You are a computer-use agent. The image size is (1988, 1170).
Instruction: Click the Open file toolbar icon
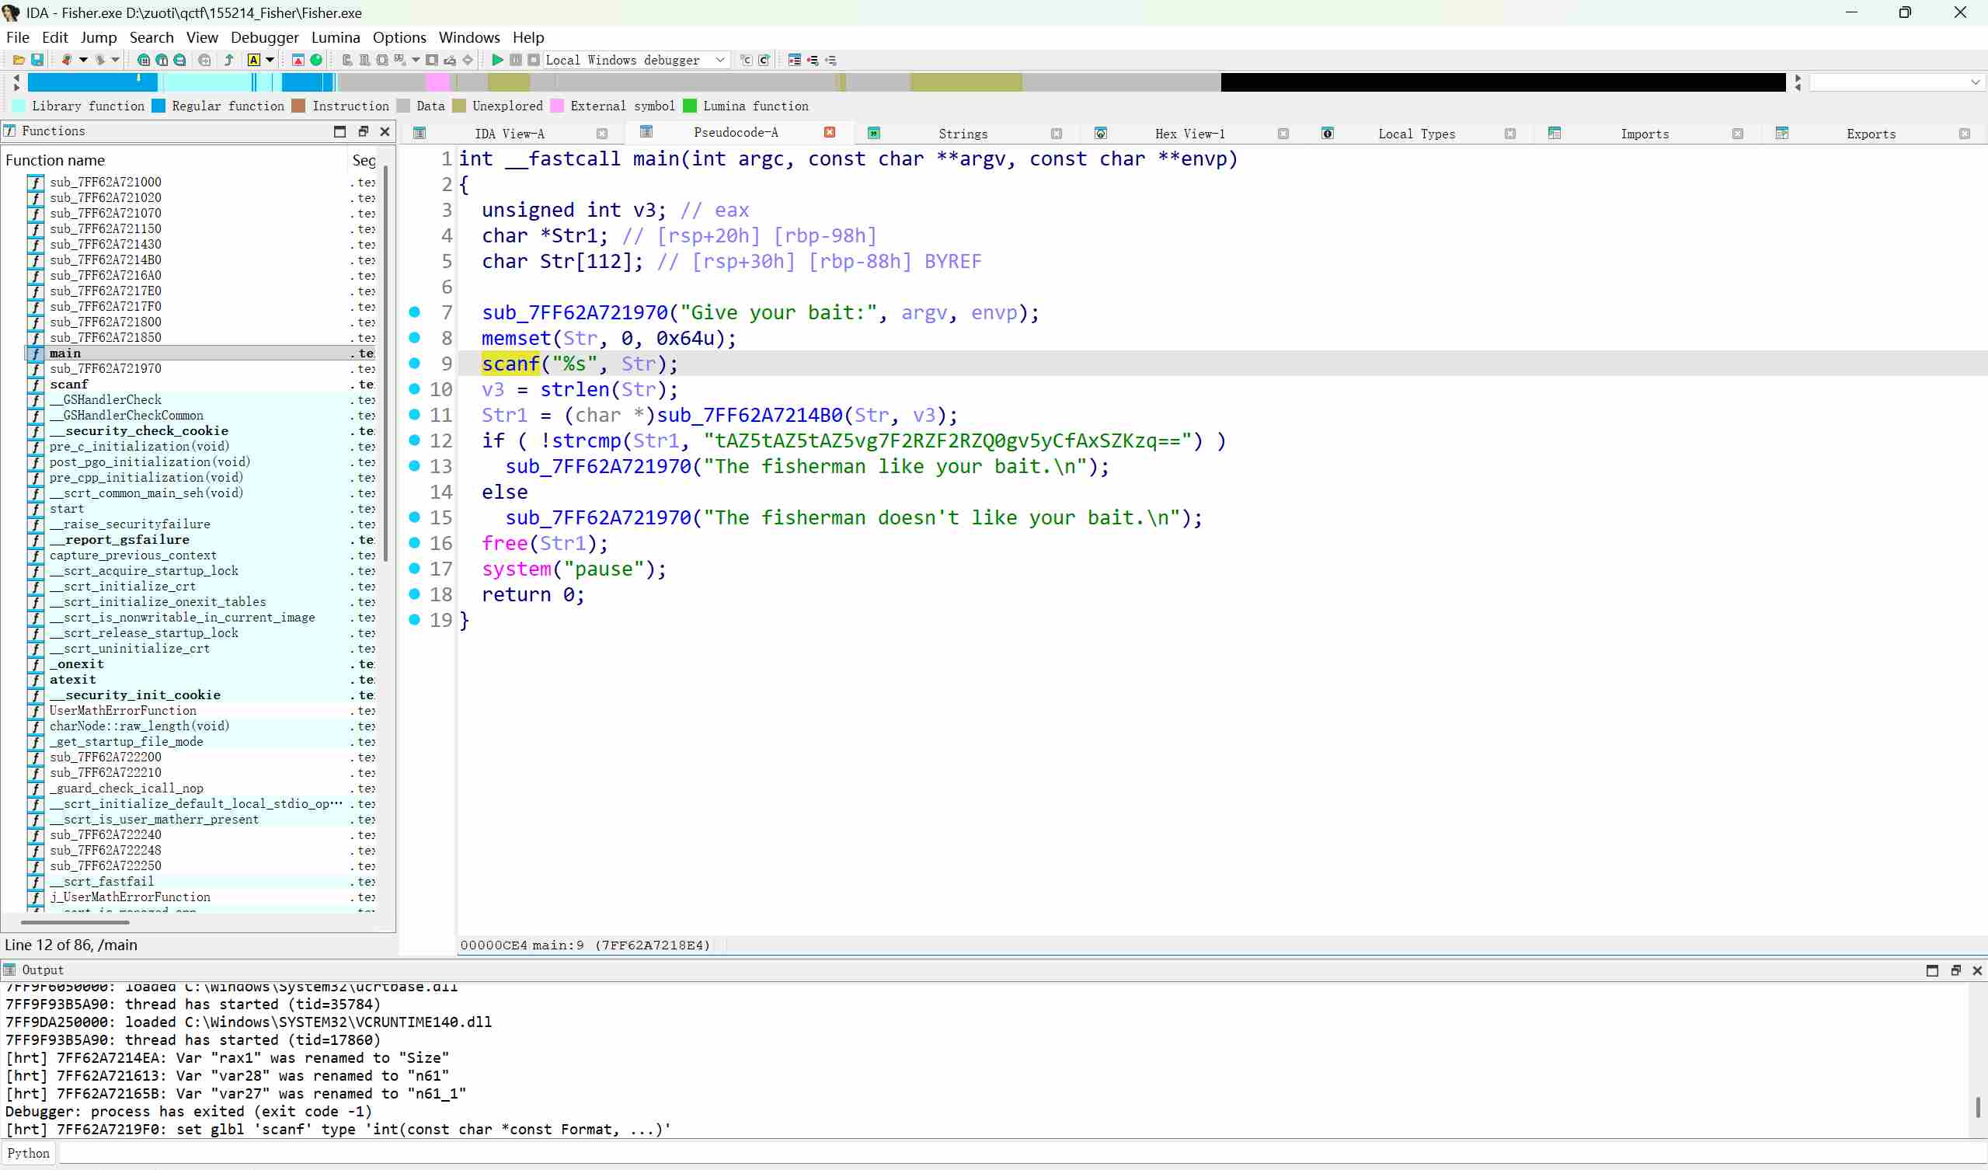point(18,60)
